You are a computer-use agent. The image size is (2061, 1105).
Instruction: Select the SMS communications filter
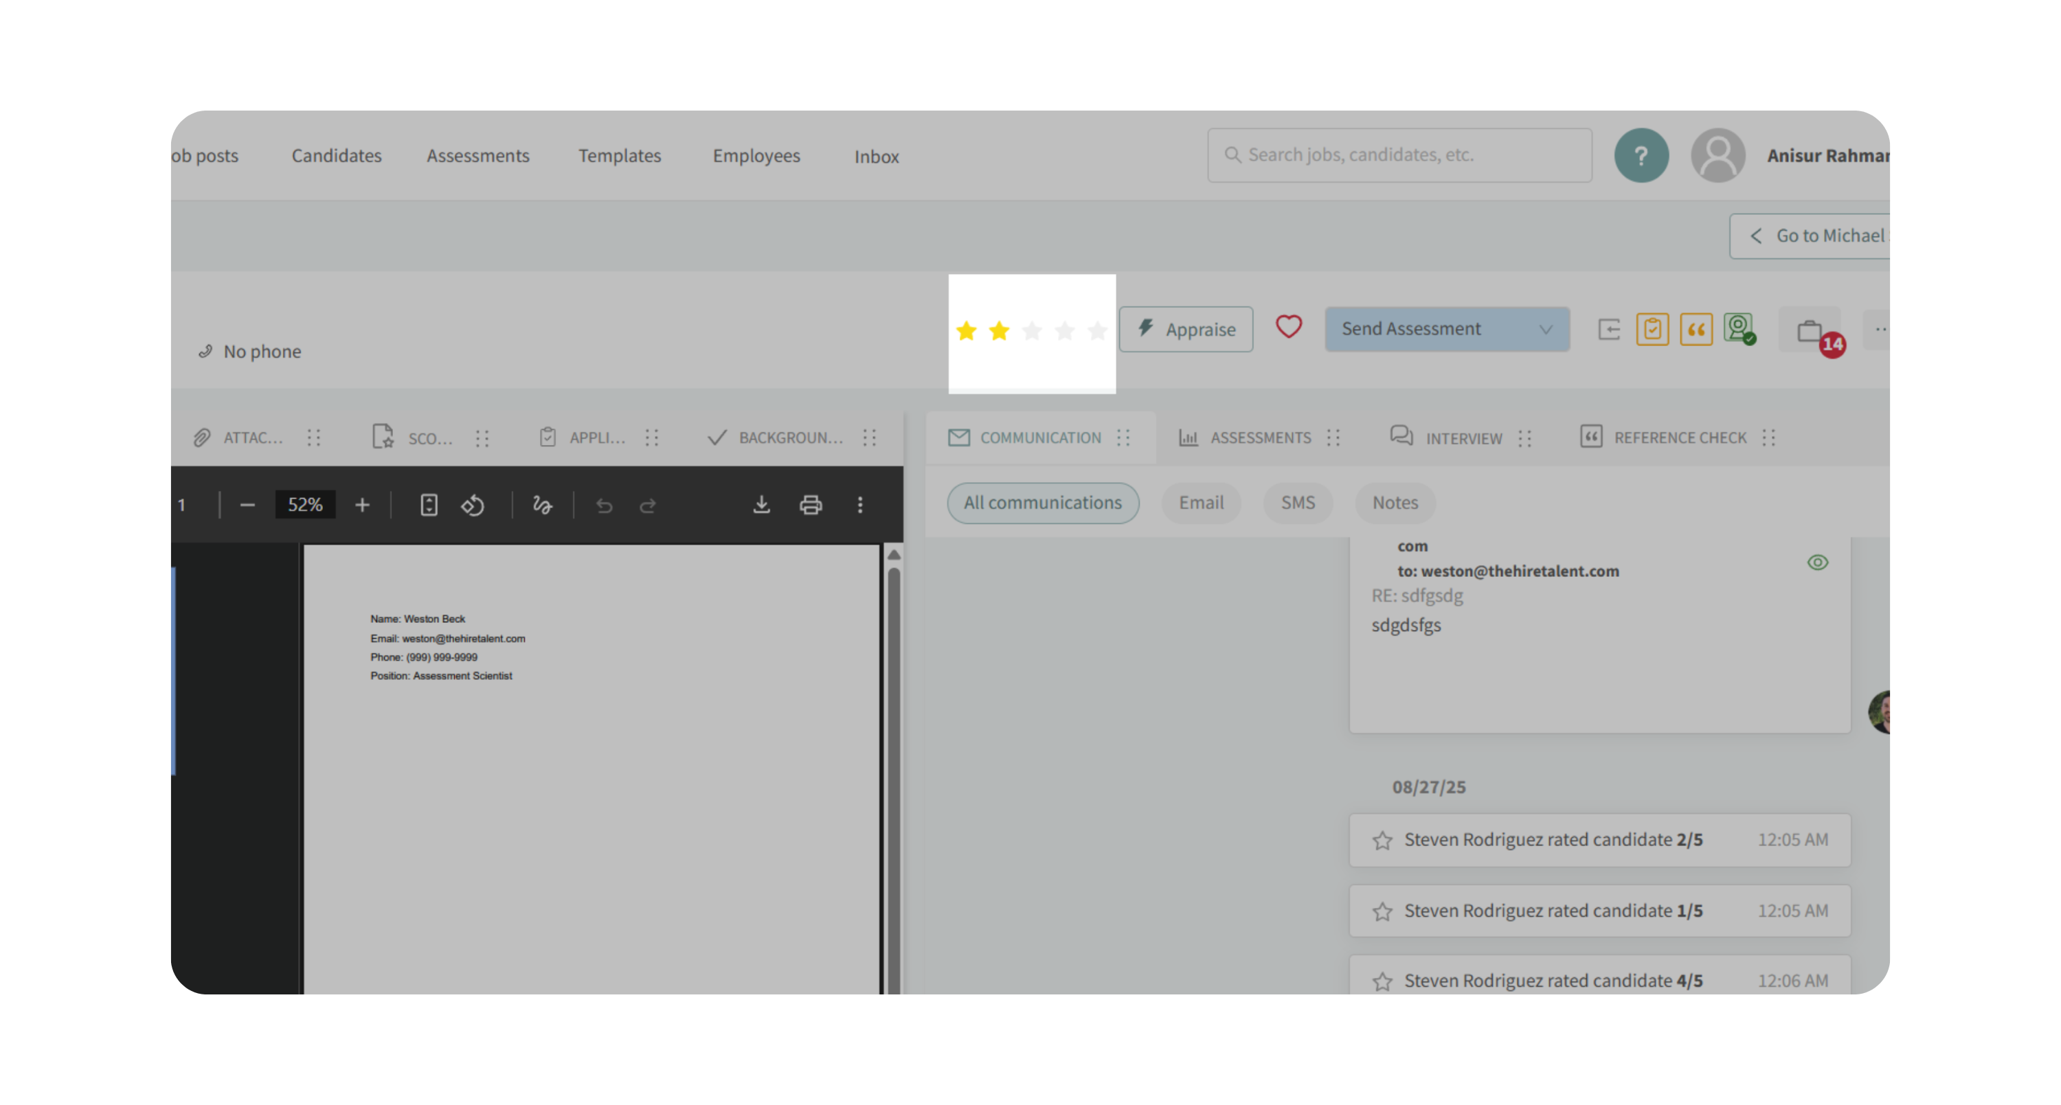click(x=1297, y=503)
